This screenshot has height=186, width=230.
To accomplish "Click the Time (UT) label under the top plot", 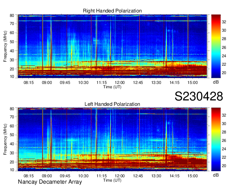I will click(112, 87).
